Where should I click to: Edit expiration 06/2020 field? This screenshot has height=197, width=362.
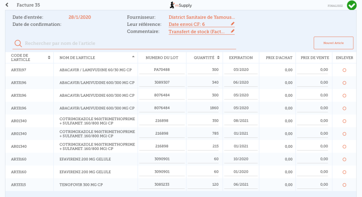(x=241, y=83)
